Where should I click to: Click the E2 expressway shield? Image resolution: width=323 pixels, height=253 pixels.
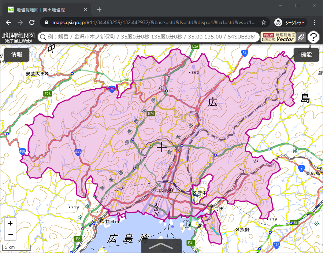pos(78,239)
